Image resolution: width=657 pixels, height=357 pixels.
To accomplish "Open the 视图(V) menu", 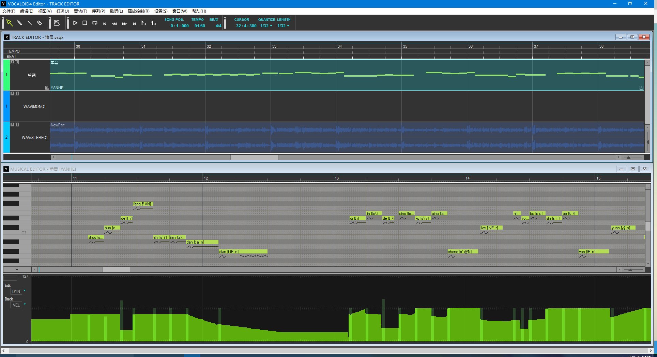I will click(45, 11).
